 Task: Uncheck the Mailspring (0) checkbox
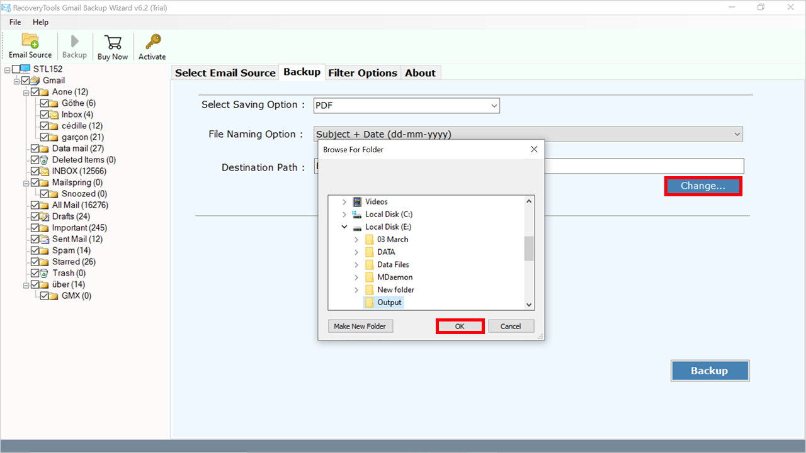[x=35, y=182]
